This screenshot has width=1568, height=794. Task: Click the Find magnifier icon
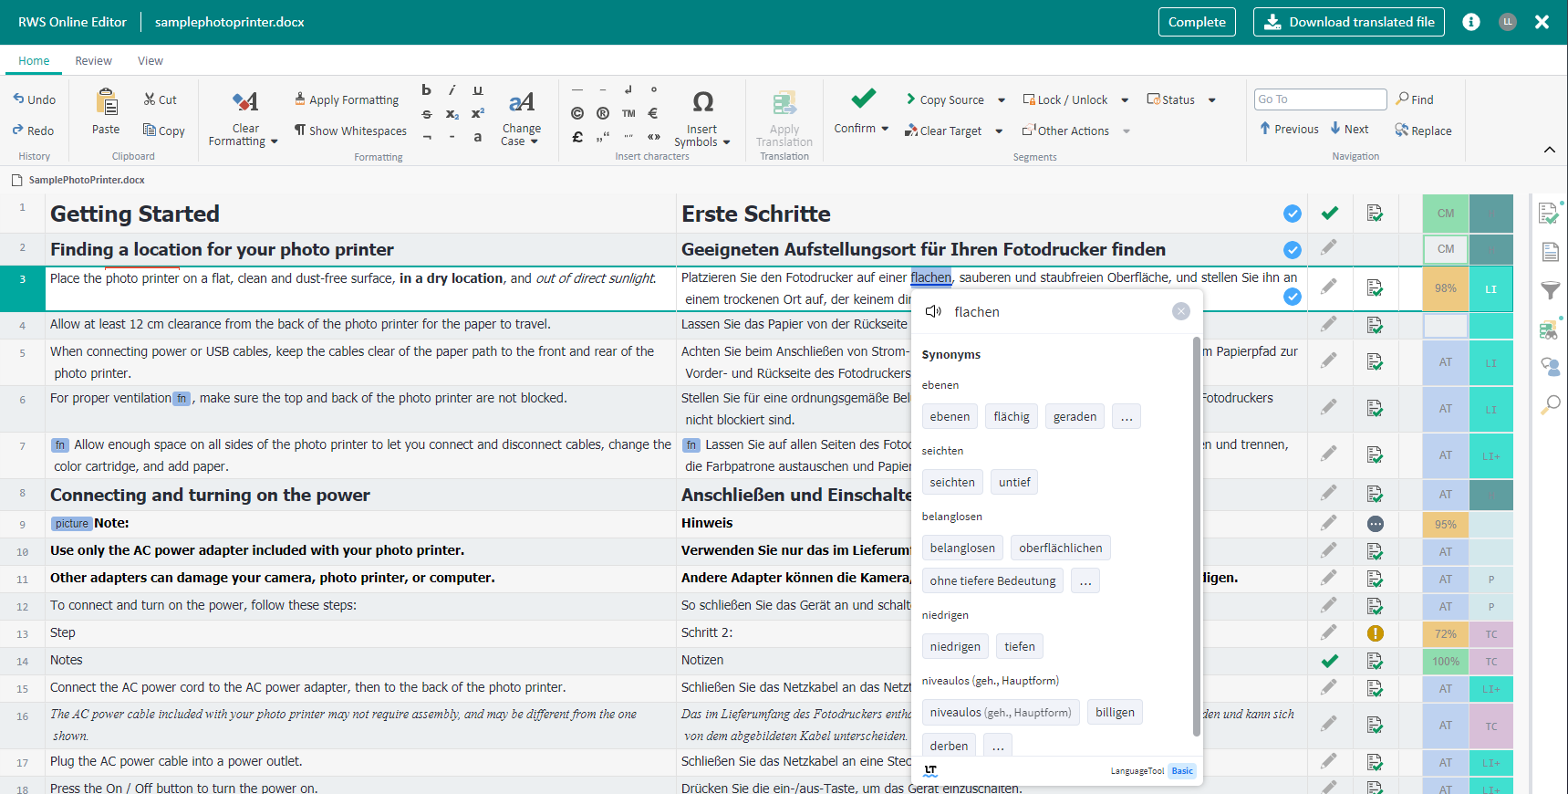coord(1403,99)
